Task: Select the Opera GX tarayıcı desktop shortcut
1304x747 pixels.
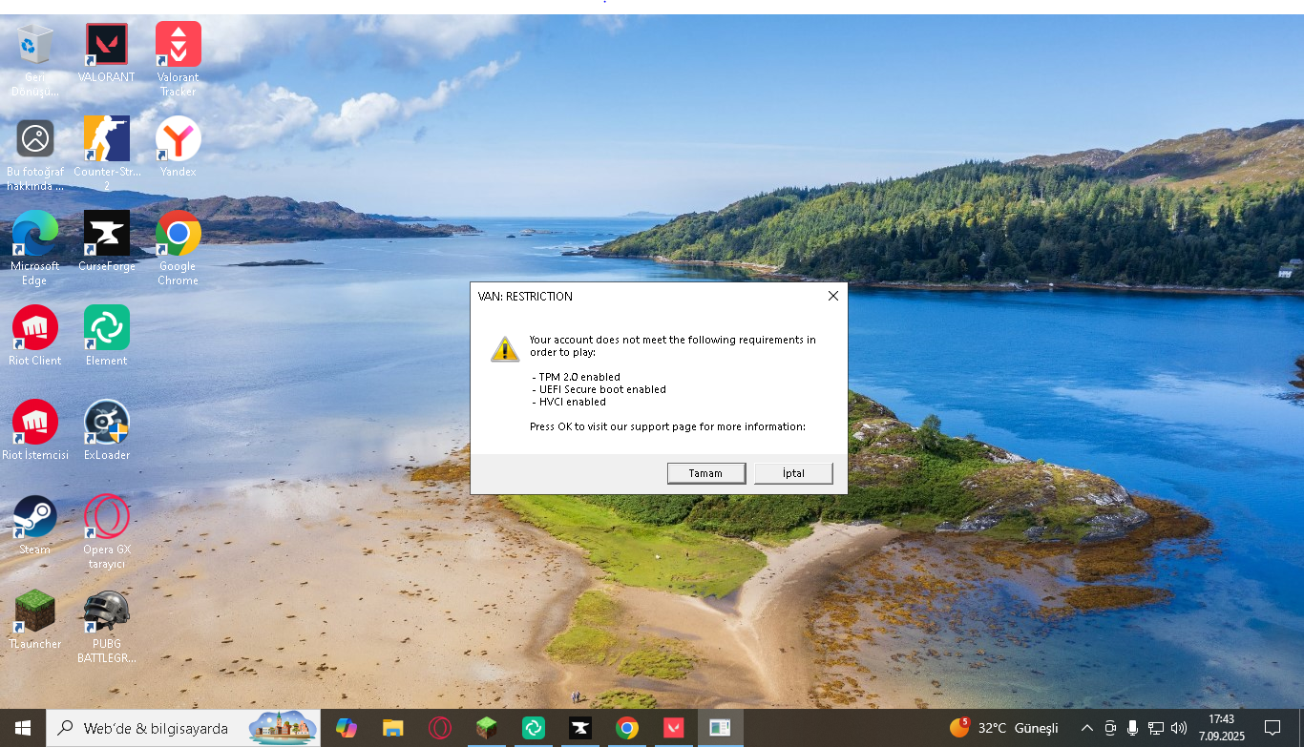Action: pos(107,532)
